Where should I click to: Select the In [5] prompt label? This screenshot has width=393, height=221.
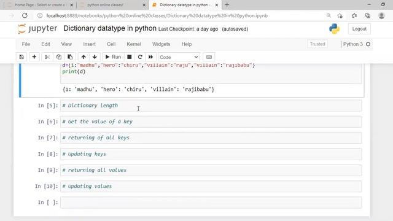click(48, 106)
